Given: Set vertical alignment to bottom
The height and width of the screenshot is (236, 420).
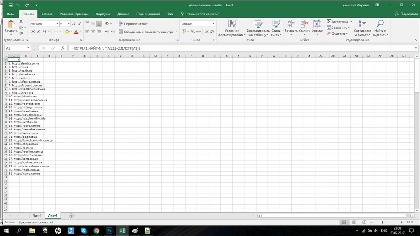Looking at the screenshot, I should 99,24.
